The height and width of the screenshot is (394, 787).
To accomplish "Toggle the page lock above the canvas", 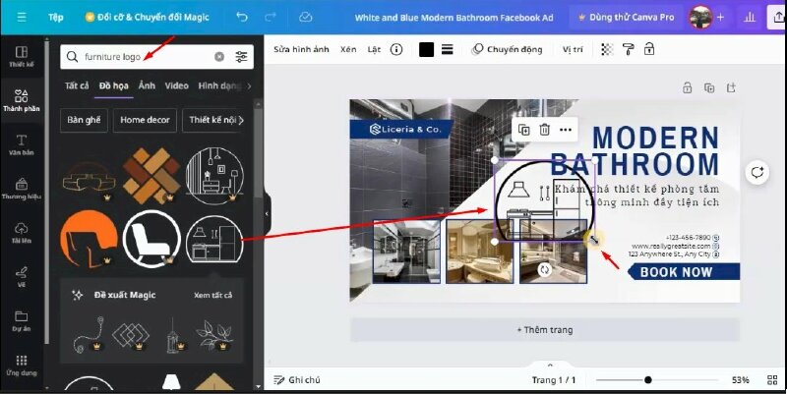I will pos(687,88).
